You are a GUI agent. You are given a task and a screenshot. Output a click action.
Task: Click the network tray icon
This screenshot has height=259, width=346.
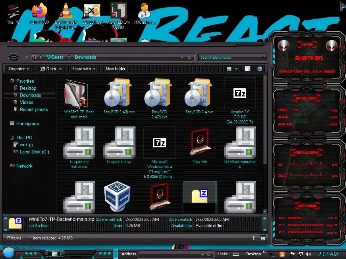pos(300,254)
